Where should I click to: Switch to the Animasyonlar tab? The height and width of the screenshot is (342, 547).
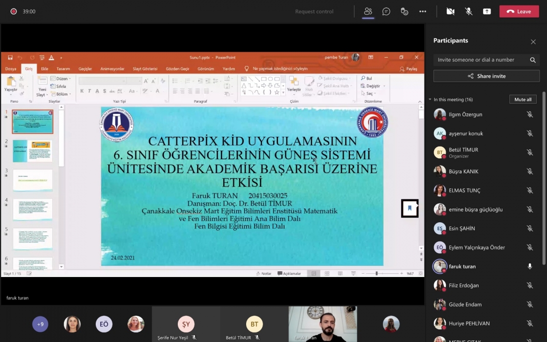point(112,69)
